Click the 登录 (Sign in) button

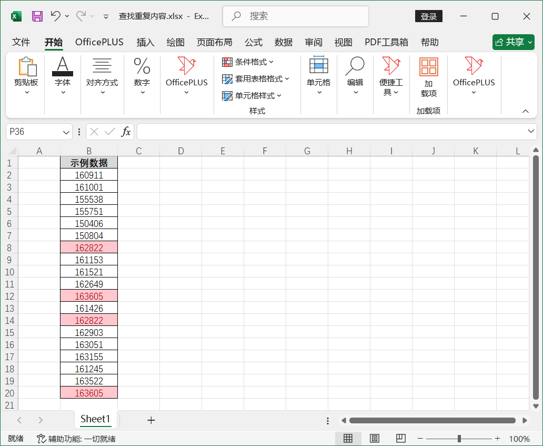428,16
